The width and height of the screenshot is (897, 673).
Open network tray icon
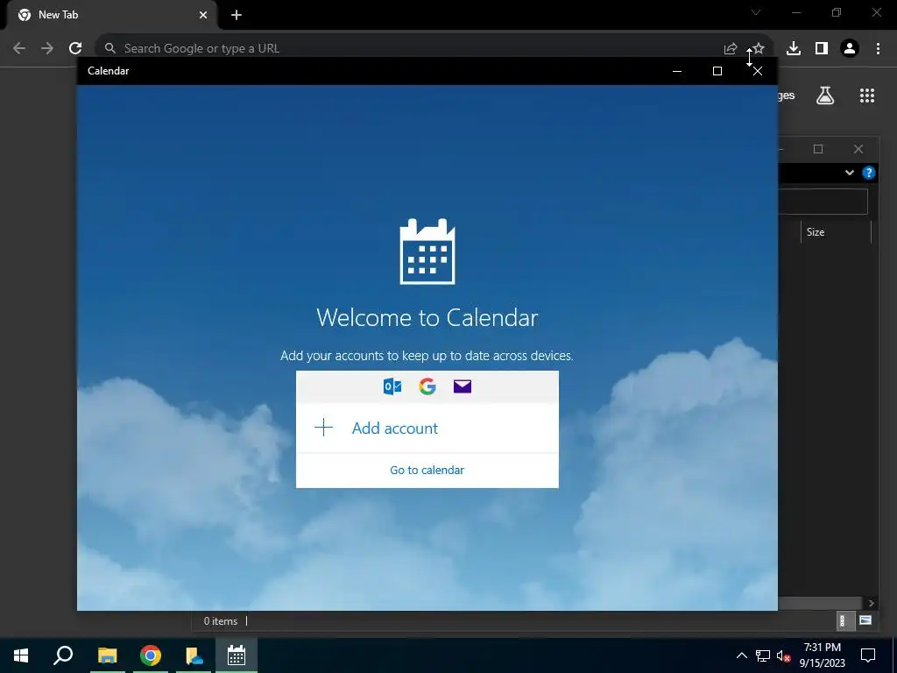(763, 655)
